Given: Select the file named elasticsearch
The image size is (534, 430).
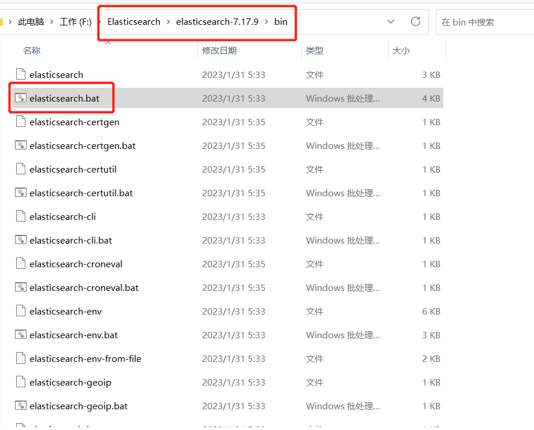Looking at the screenshot, I should pyautogui.click(x=56, y=74).
